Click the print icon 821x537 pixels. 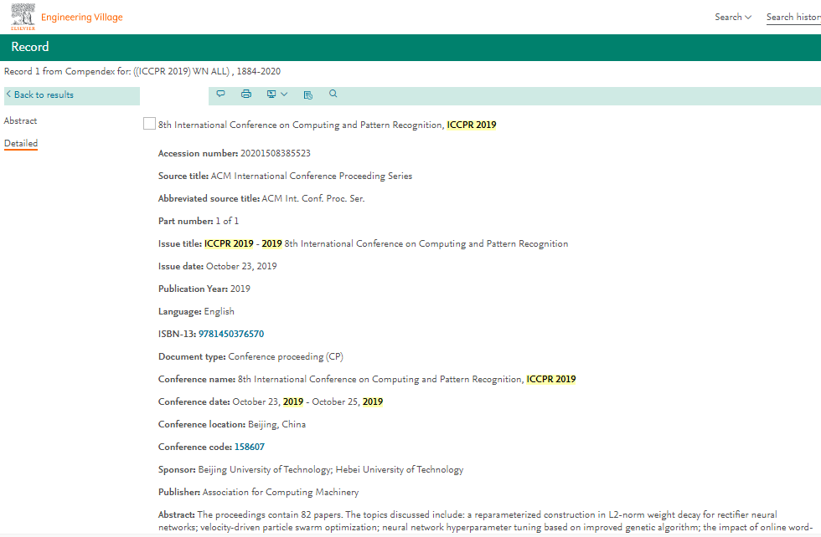[x=246, y=95]
